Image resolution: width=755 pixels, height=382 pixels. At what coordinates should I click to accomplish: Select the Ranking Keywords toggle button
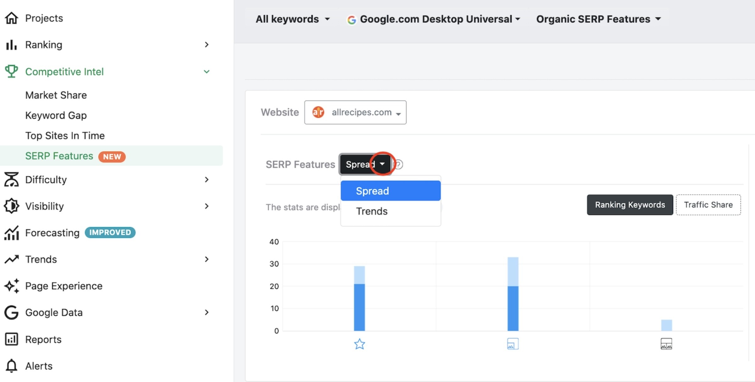[630, 205]
